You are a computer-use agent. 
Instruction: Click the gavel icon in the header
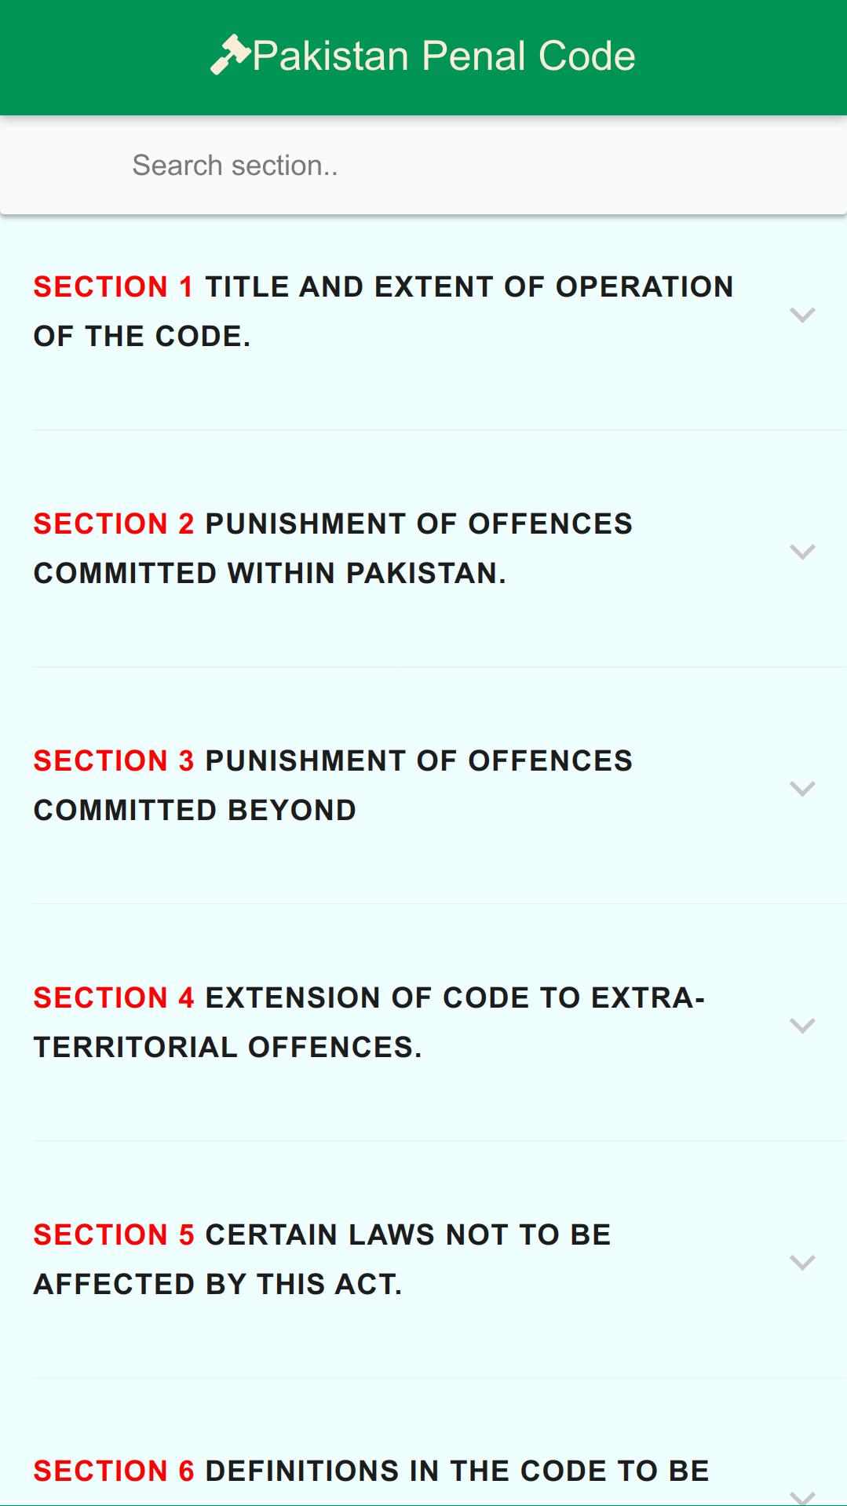231,56
